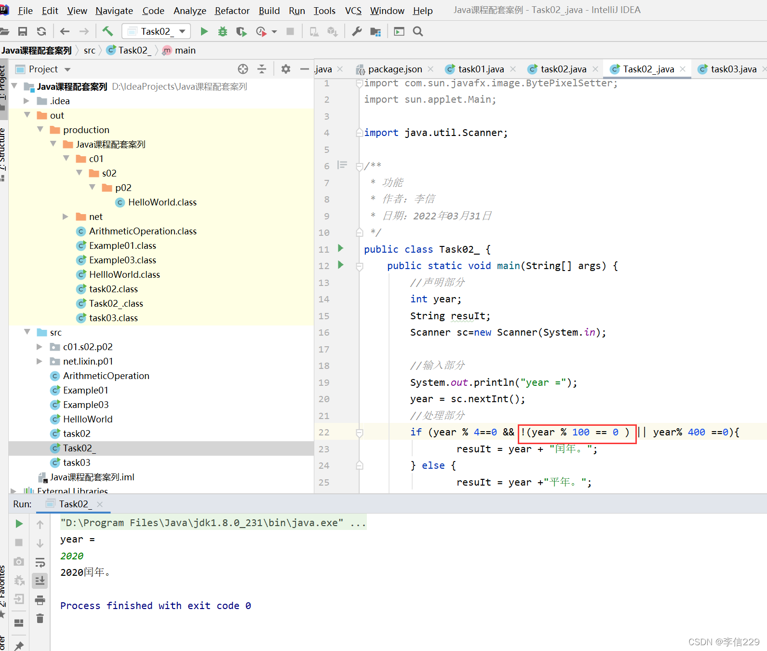The width and height of the screenshot is (767, 651).
Task: Close the Task02_.java editor tab
Action: click(683, 69)
